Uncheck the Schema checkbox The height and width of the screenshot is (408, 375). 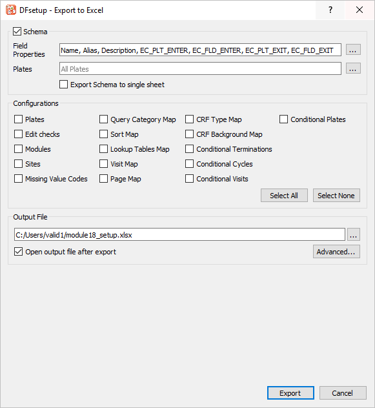click(x=17, y=32)
